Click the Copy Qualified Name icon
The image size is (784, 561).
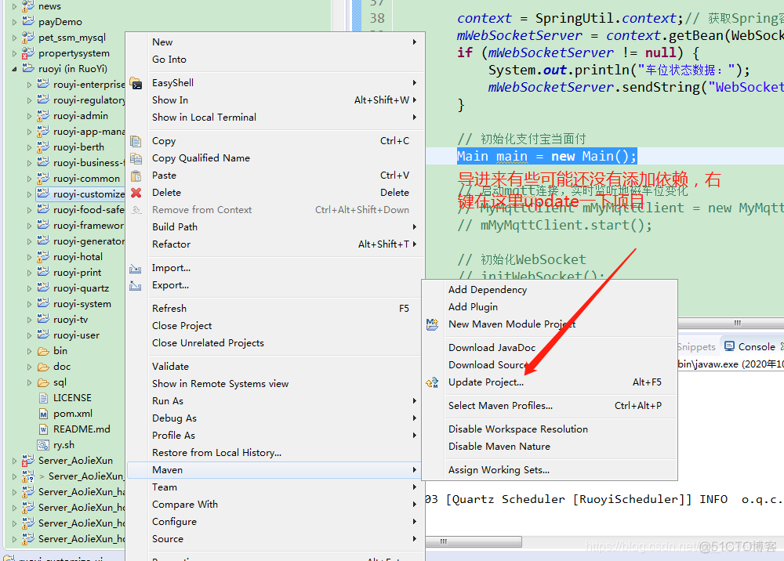pos(136,158)
